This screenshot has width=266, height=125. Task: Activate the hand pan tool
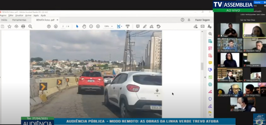pos(84,26)
